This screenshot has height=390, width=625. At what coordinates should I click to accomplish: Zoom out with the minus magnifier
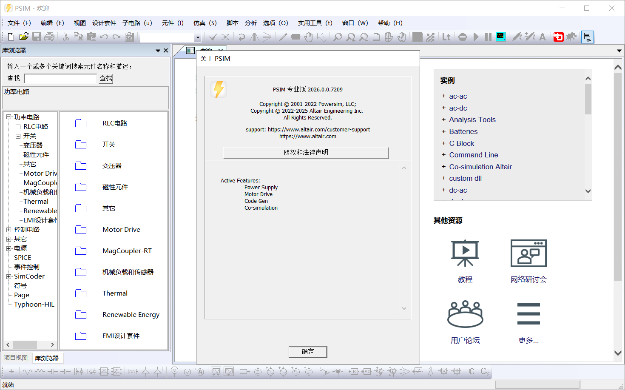pos(363,37)
